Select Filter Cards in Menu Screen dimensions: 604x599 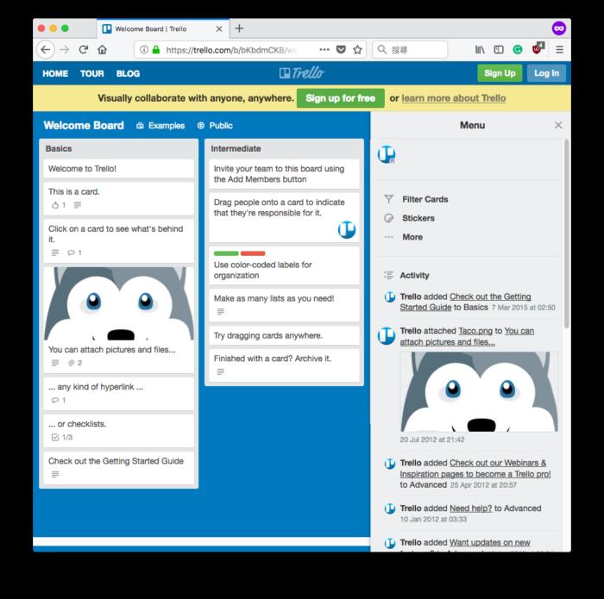425,199
